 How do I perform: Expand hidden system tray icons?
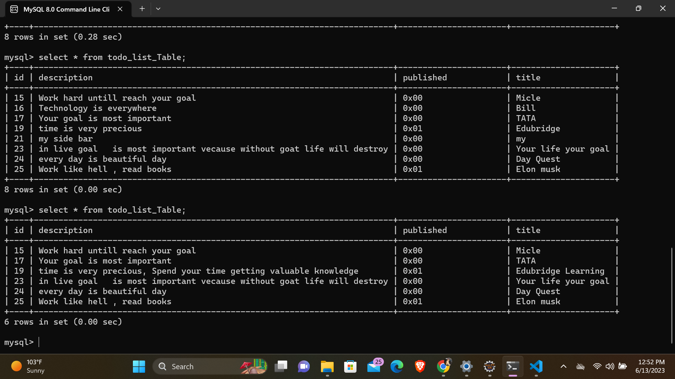click(x=564, y=366)
